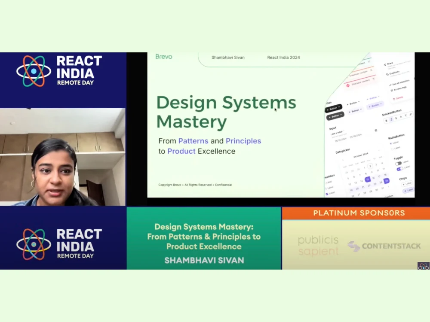Click the small React icon in bottom-right corner
The image size is (430, 322).
[x=424, y=266]
